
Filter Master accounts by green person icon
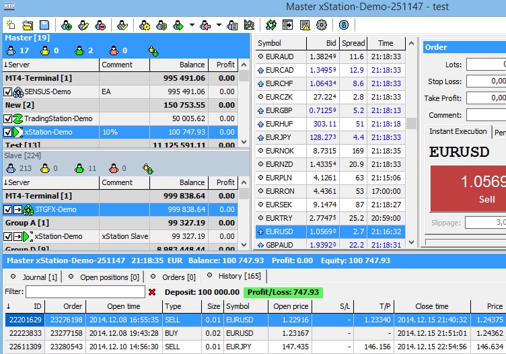79,50
